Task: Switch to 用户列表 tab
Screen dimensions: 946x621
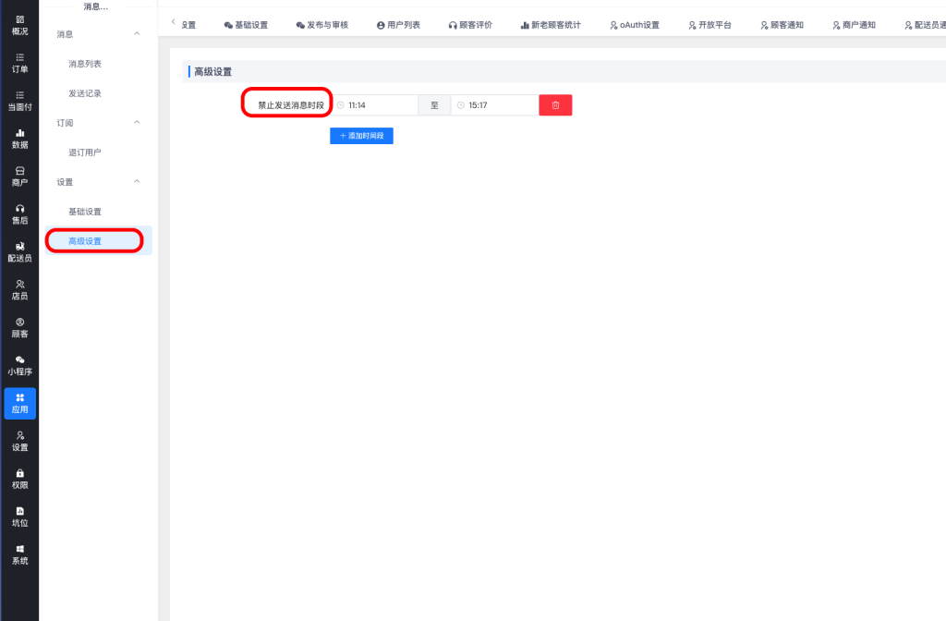Action: click(x=398, y=25)
